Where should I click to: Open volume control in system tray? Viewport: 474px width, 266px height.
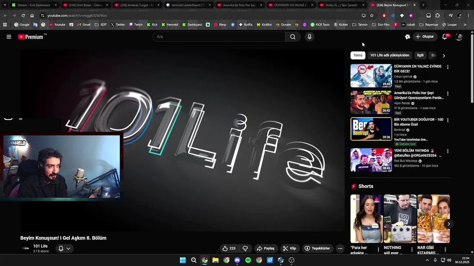449,260
